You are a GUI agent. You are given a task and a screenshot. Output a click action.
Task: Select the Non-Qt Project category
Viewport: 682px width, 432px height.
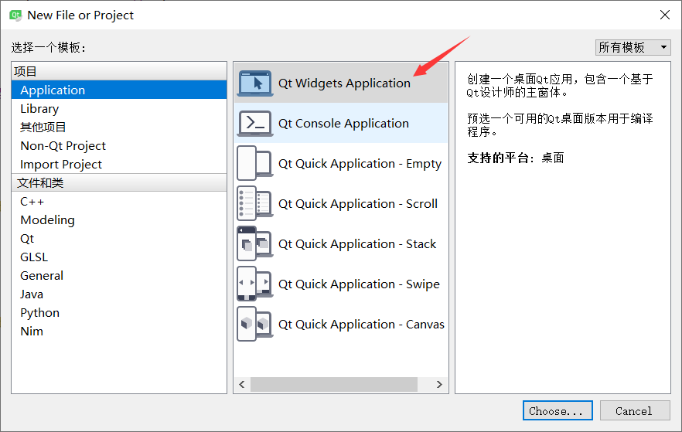click(x=119, y=145)
